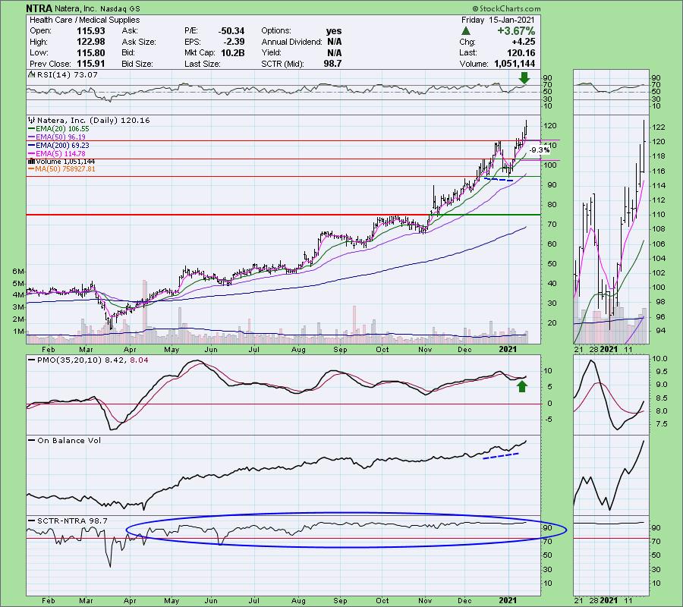Click the SCTR-NTRA 98.7 label
The image size is (683, 607).
pyautogui.click(x=68, y=521)
